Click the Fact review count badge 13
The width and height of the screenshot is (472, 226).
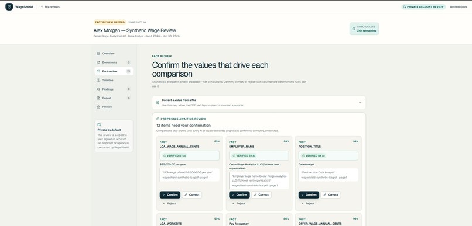(x=128, y=71)
